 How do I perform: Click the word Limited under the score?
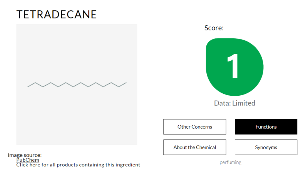244,103
